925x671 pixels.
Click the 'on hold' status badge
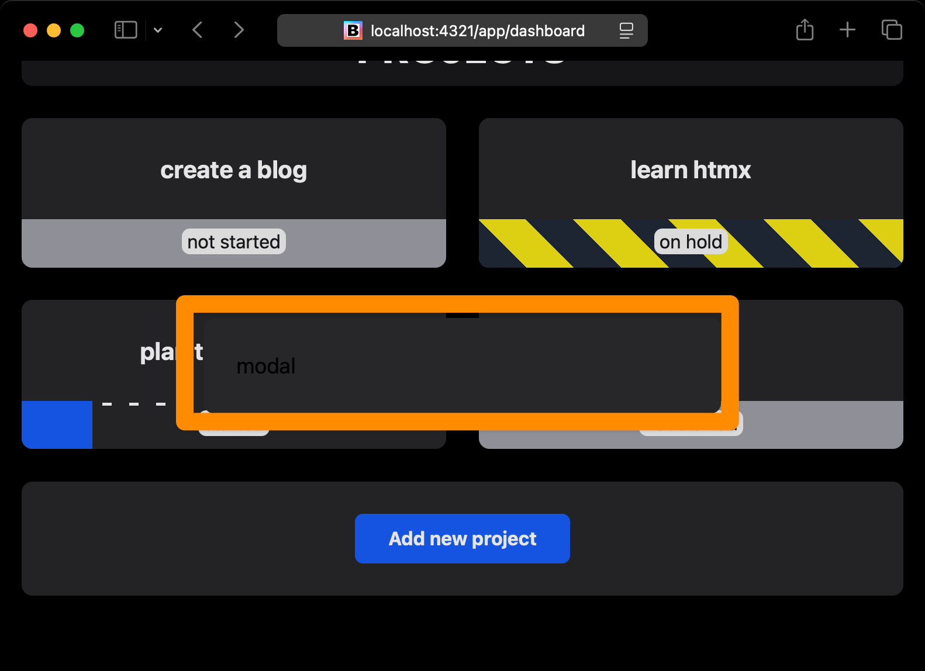point(691,241)
